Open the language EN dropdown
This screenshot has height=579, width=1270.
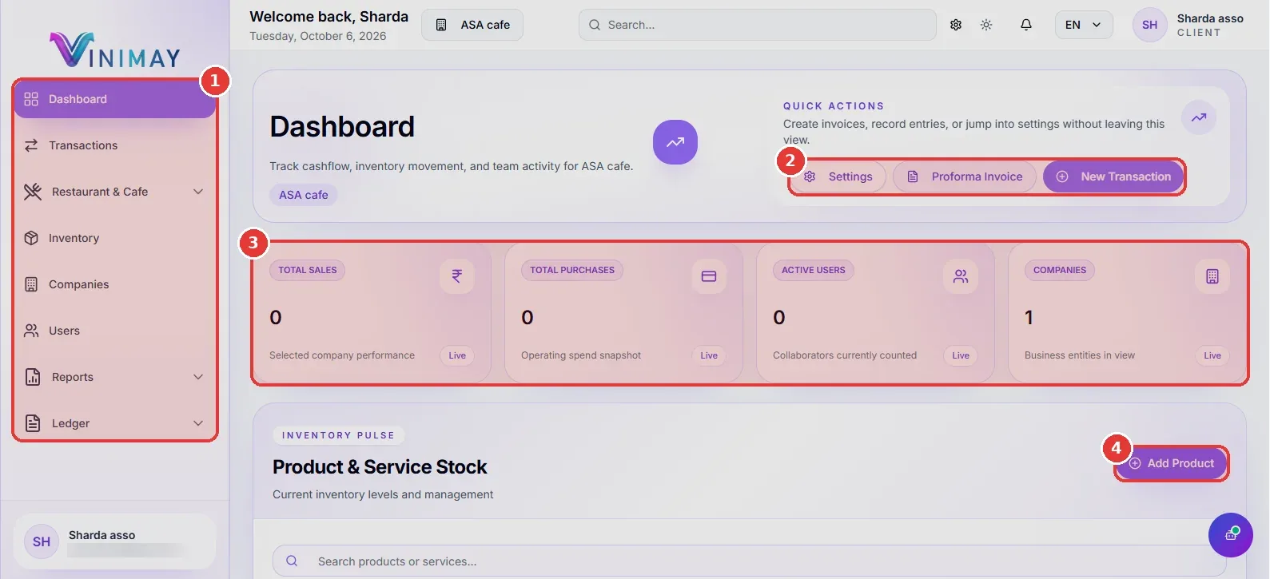[1084, 25]
